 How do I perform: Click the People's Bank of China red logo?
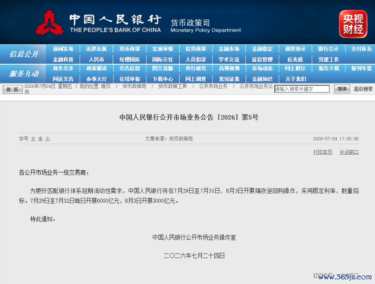[x=49, y=23]
